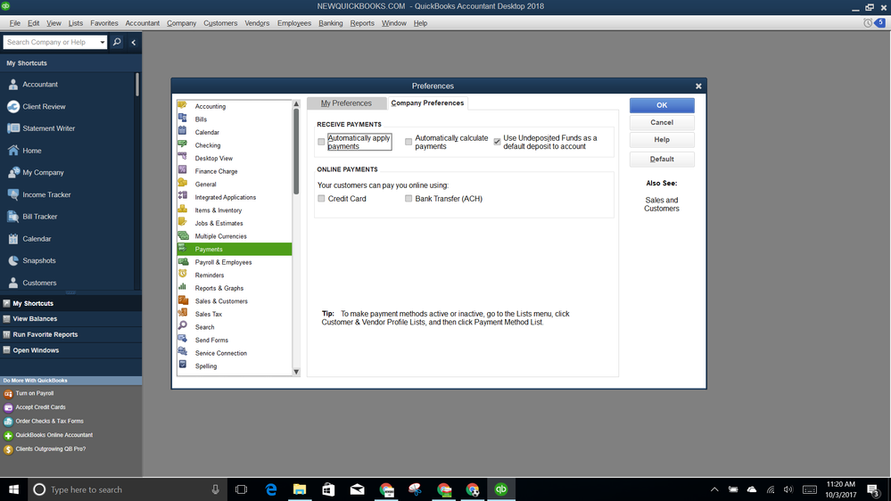891x501 pixels.
Task: Click Help button in Preferences
Action: pos(662,140)
